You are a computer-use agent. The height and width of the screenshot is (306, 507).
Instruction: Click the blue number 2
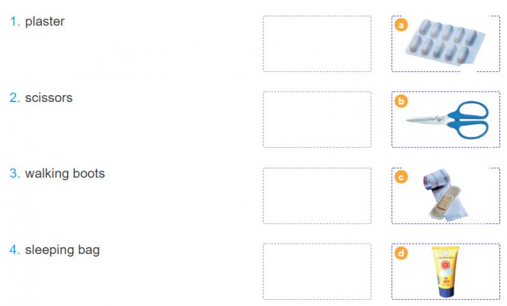[14, 98]
